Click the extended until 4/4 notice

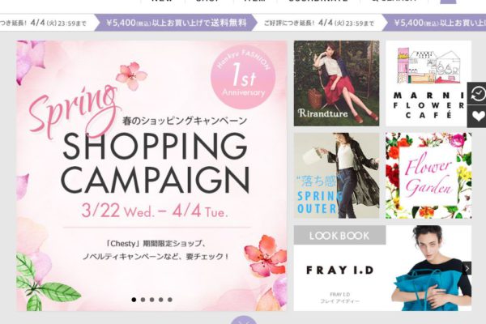[x=319, y=23]
